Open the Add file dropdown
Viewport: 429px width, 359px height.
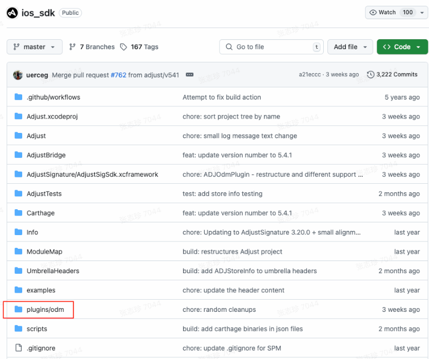[x=350, y=47]
